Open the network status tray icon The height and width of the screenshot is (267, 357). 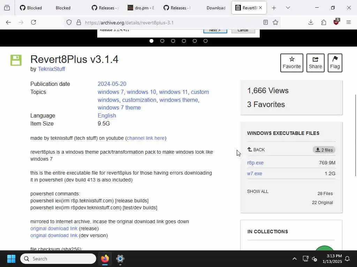click(x=305, y=259)
